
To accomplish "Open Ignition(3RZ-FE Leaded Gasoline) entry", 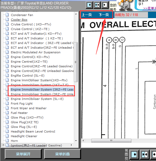I will [36, 145].
